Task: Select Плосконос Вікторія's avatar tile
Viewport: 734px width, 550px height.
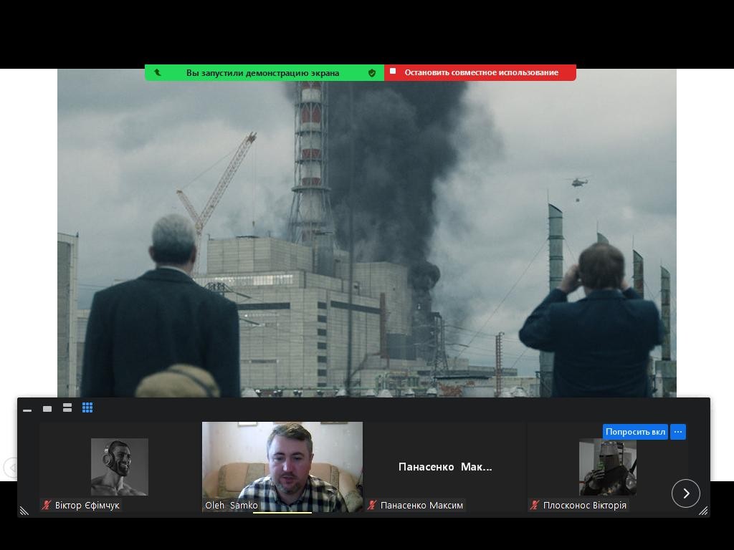Action: tap(608, 467)
